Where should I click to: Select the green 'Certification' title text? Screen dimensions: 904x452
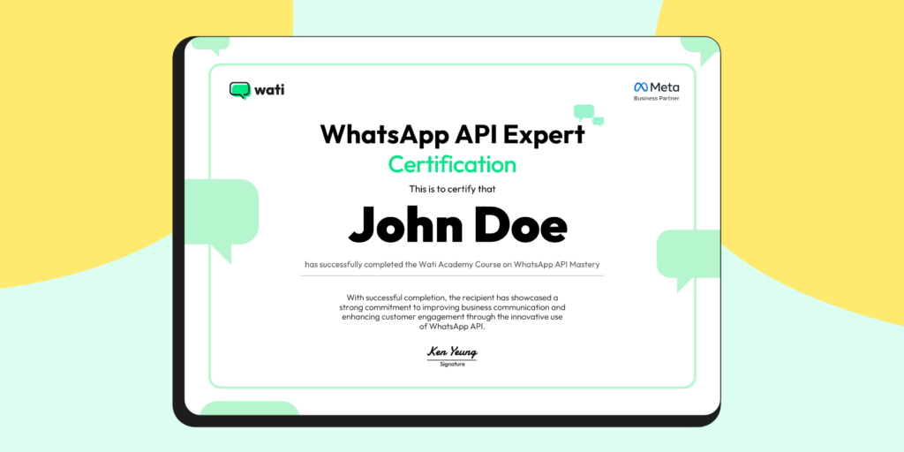click(452, 164)
